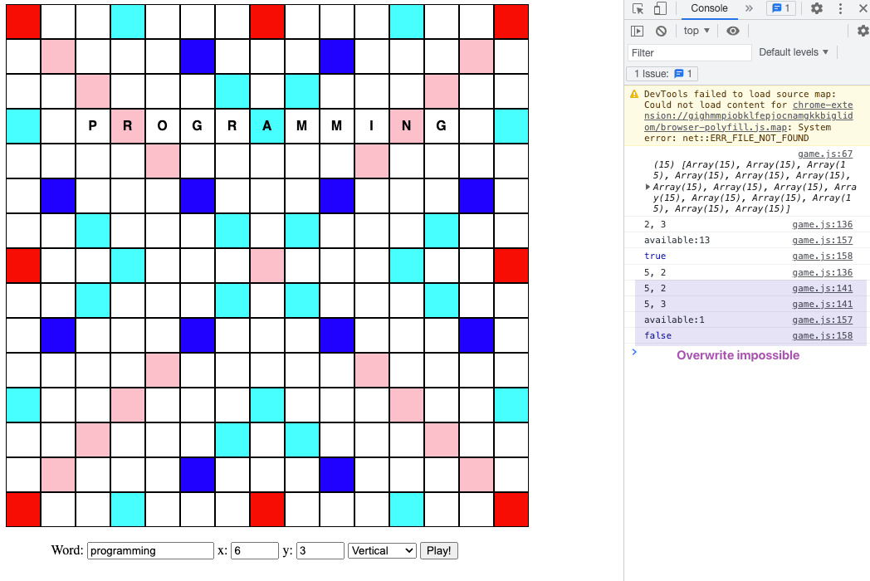The height and width of the screenshot is (581, 870).
Task: Click the console Filter field
Action: click(690, 53)
